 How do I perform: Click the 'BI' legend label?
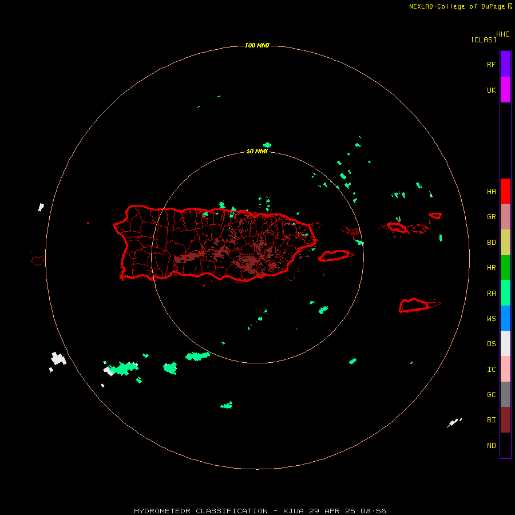[491, 420]
